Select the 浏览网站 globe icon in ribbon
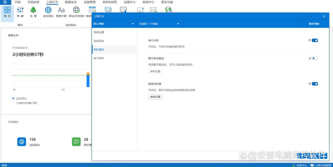The height and width of the screenshot is (167, 333). tap(48, 12)
